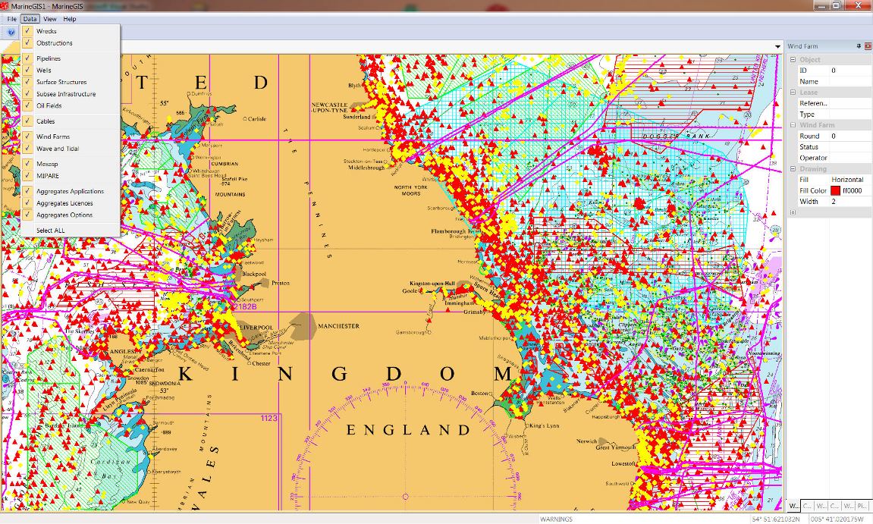
Task: Close the Wind Farm properties panel
Action: (x=868, y=46)
